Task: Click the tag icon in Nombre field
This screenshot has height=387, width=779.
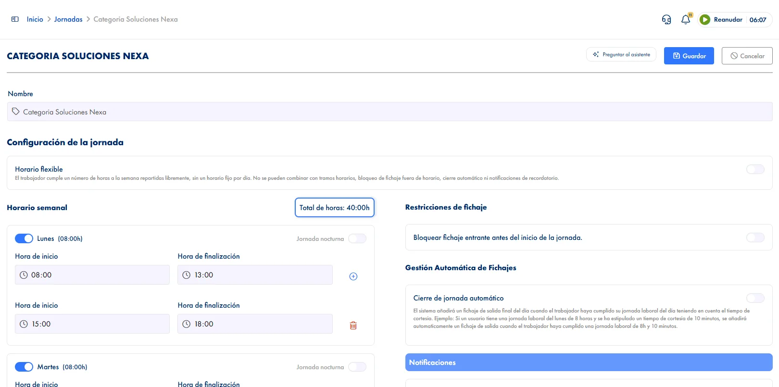Action: pyautogui.click(x=16, y=112)
